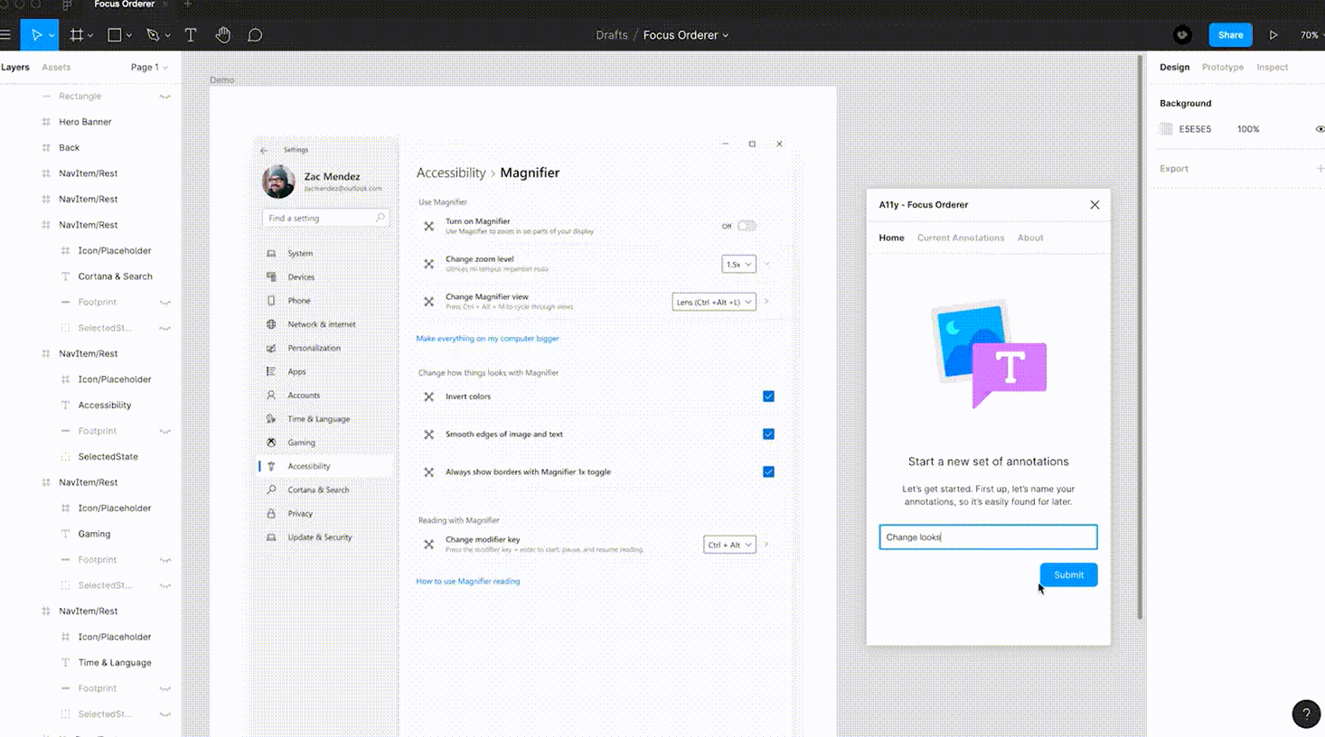Uncheck Smooth edges of image and text
Screen dimensions: 1325x737
768,434
